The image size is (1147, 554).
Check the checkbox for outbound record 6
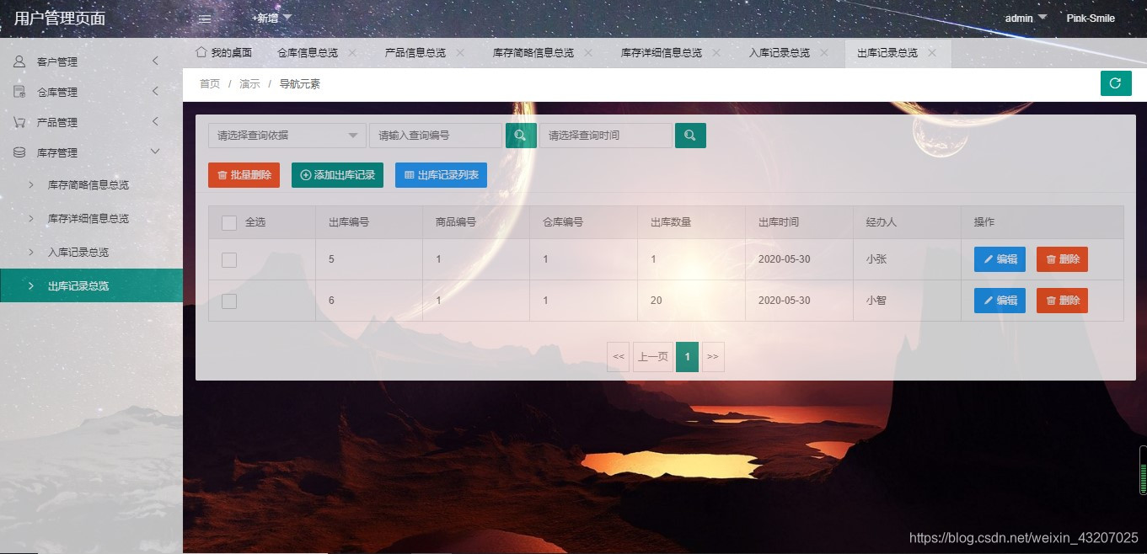tap(228, 301)
